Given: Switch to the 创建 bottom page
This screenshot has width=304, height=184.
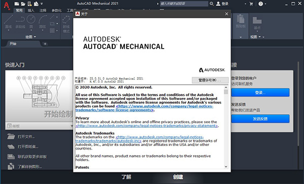Looking at the screenshot, I should tap(178, 177).
